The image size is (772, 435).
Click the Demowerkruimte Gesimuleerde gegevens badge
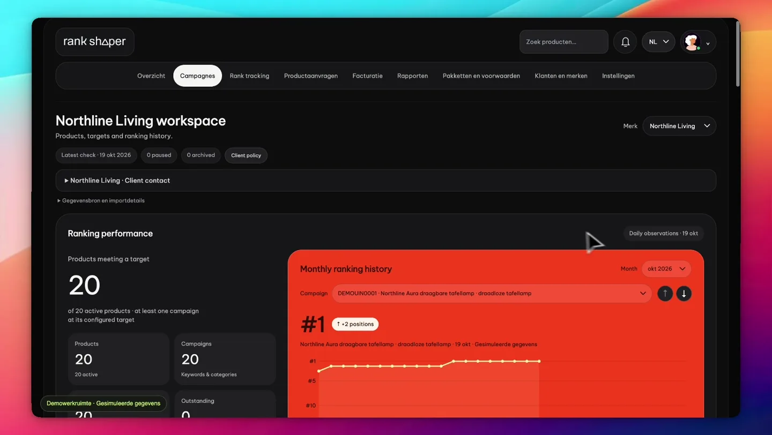(x=103, y=403)
